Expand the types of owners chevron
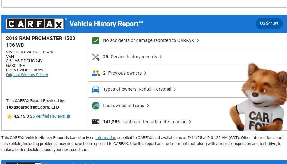 [175, 89]
